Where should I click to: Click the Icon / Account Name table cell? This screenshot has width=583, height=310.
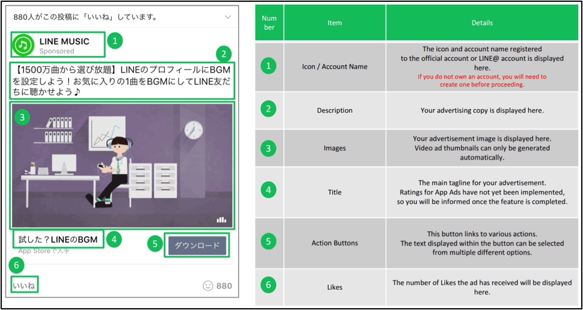(335, 67)
